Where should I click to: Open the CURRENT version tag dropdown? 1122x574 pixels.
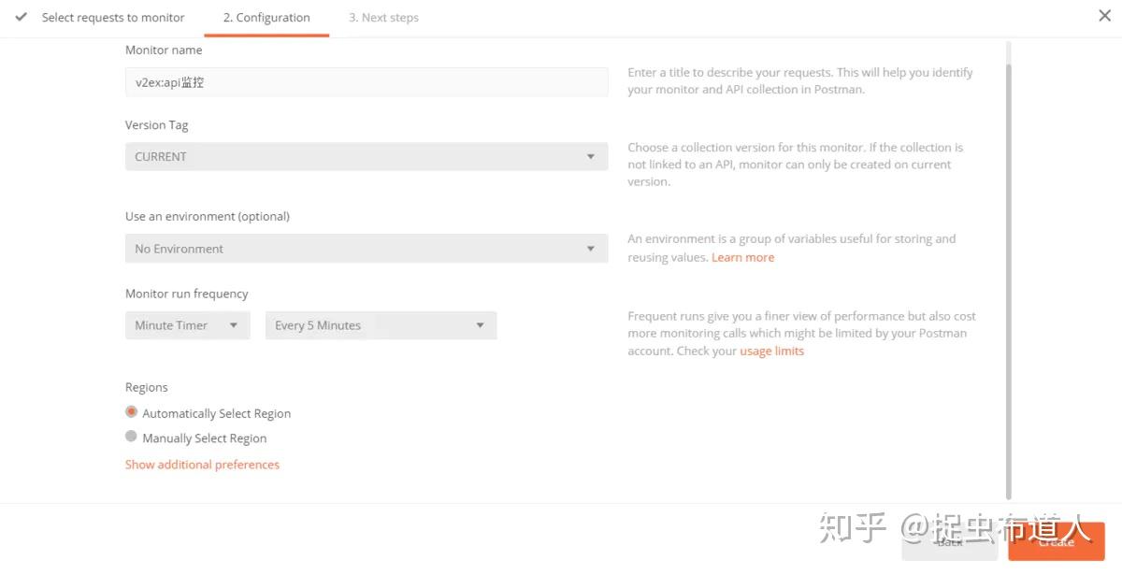tap(367, 156)
